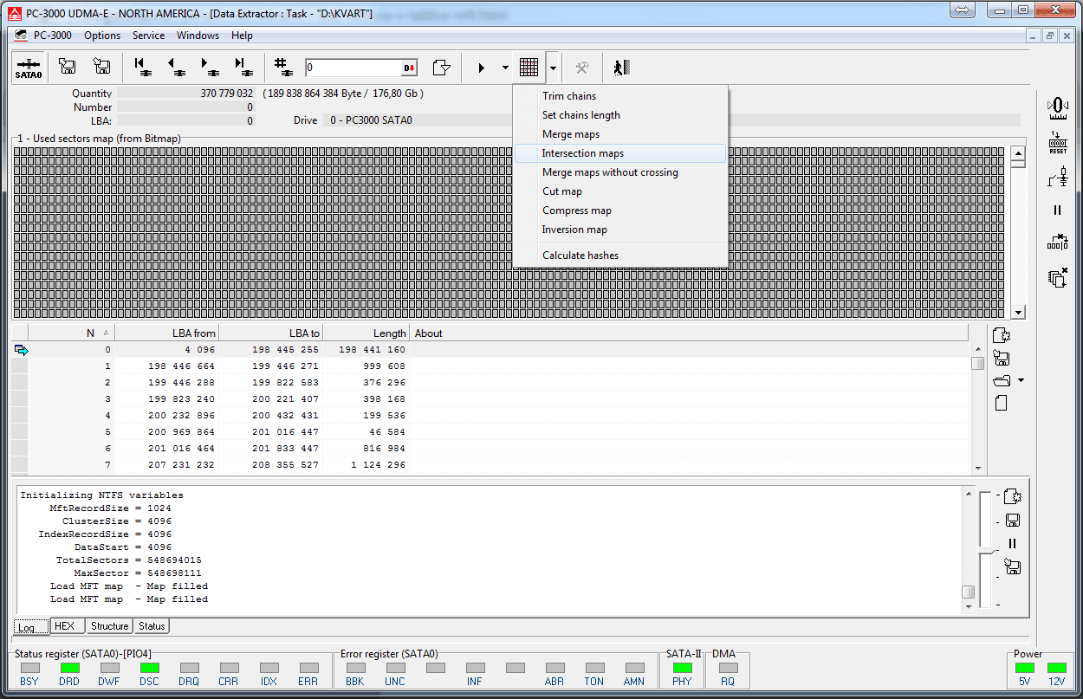1083x699 pixels.
Task: Choose Trim chains from the dropdown menu
Action: [x=620, y=96]
